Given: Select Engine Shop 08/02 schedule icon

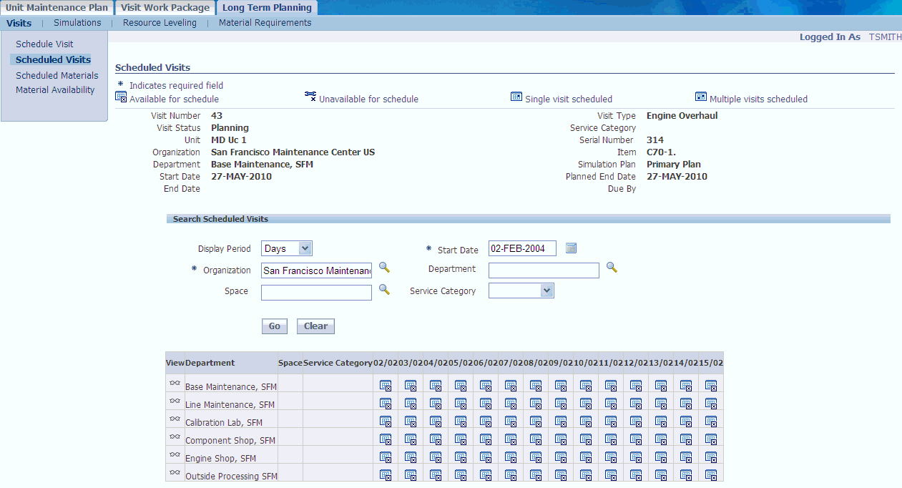Looking at the screenshot, I should pyautogui.click(x=536, y=457).
